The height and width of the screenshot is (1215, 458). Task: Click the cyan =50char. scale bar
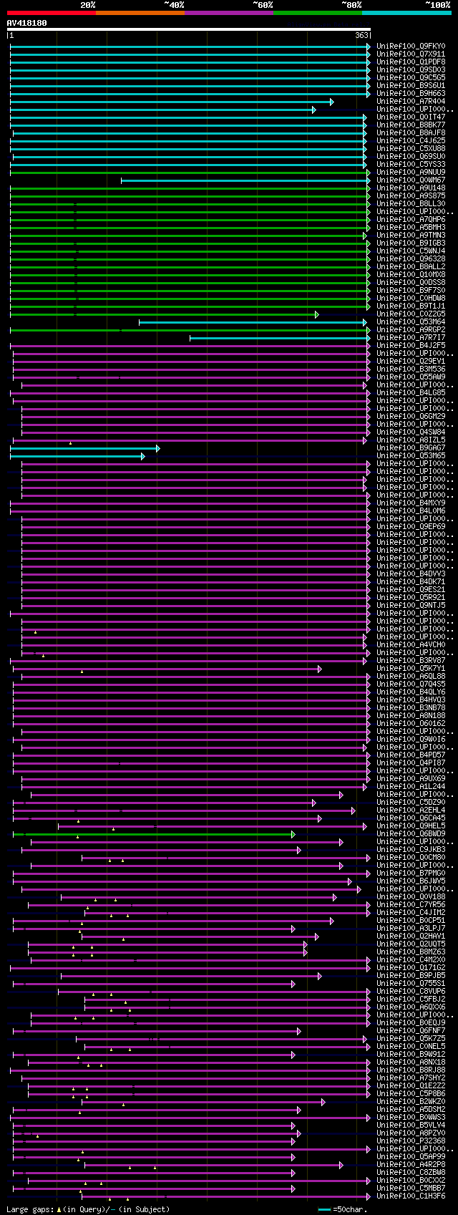[325, 1209]
